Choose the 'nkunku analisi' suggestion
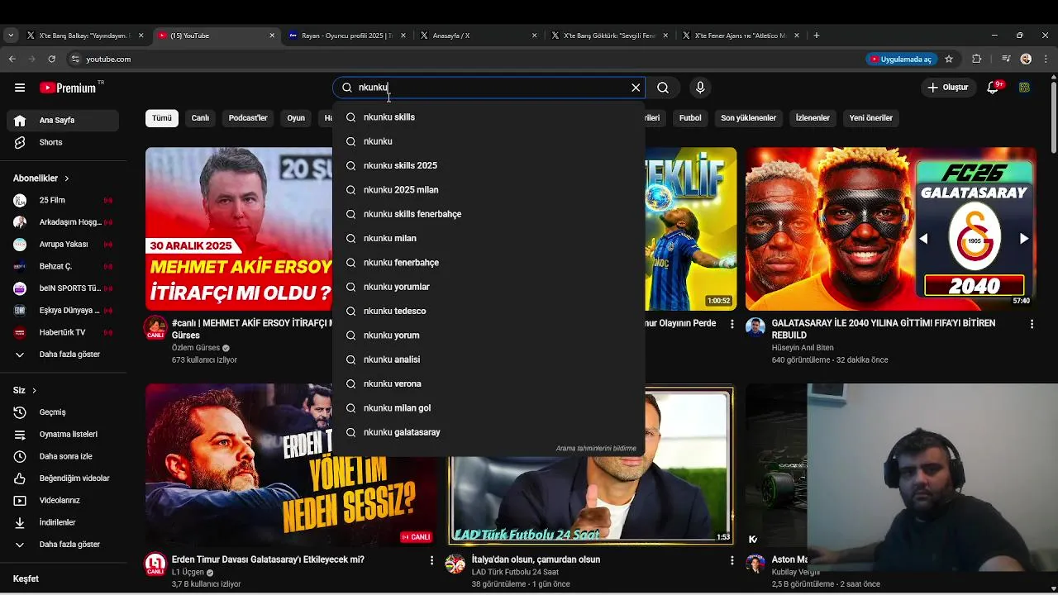 point(488,359)
